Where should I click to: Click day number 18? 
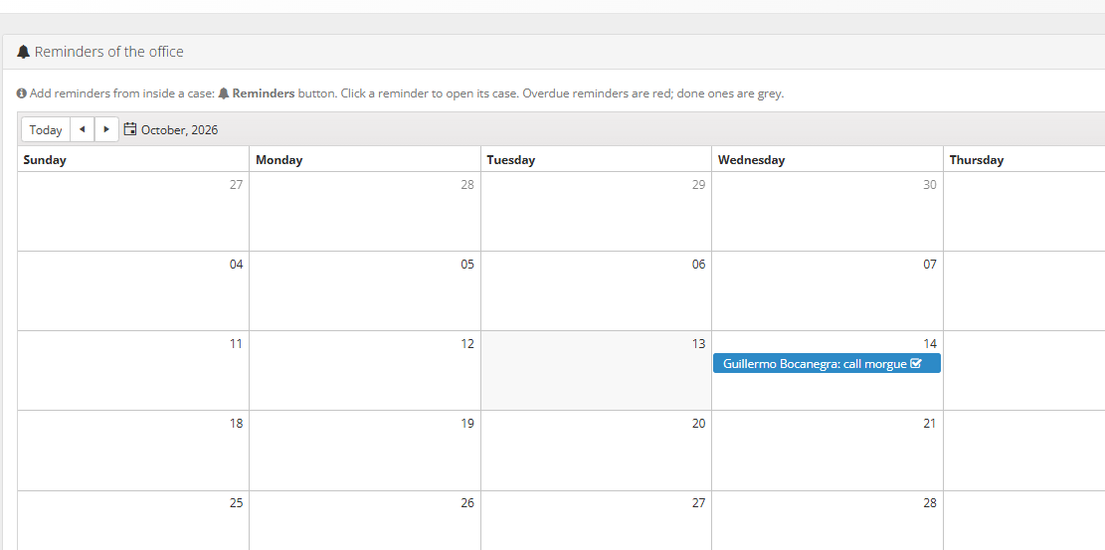pos(236,423)
